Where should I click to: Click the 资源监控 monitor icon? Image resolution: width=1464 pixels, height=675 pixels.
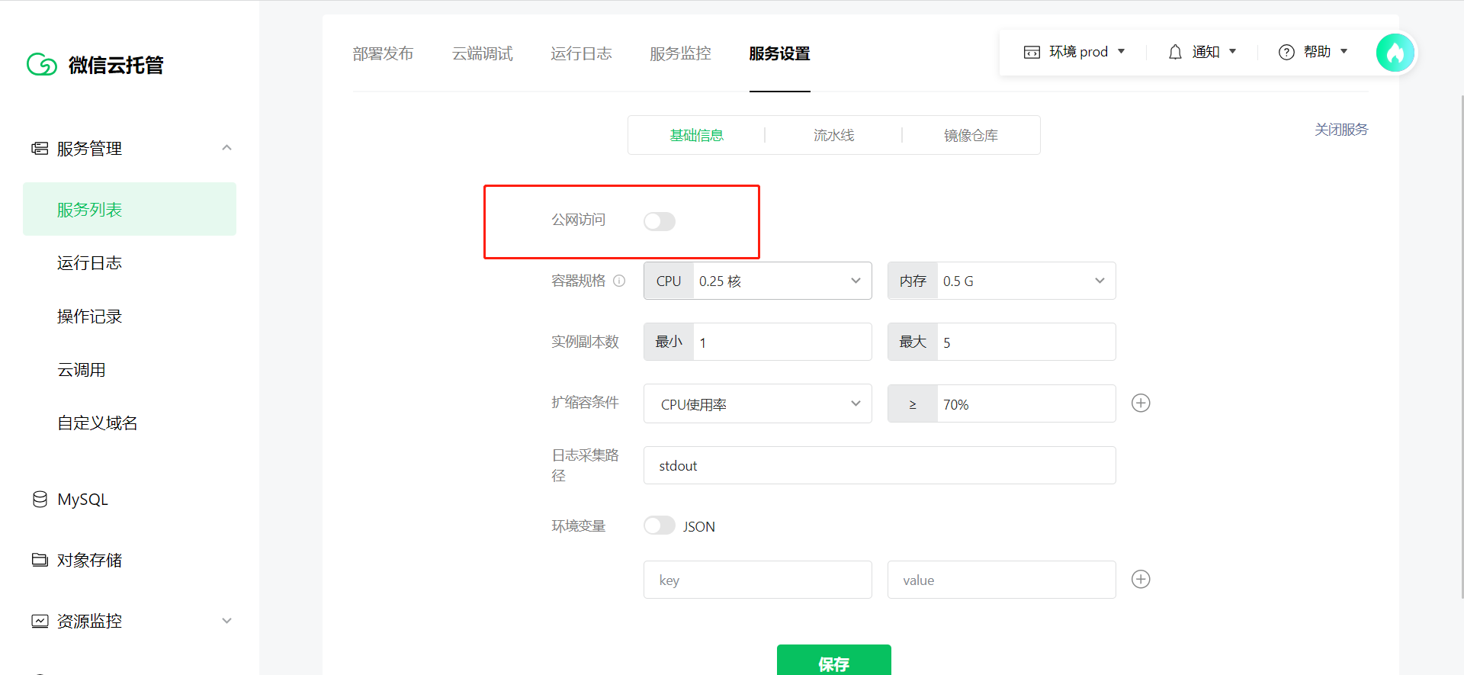point(40,621)
